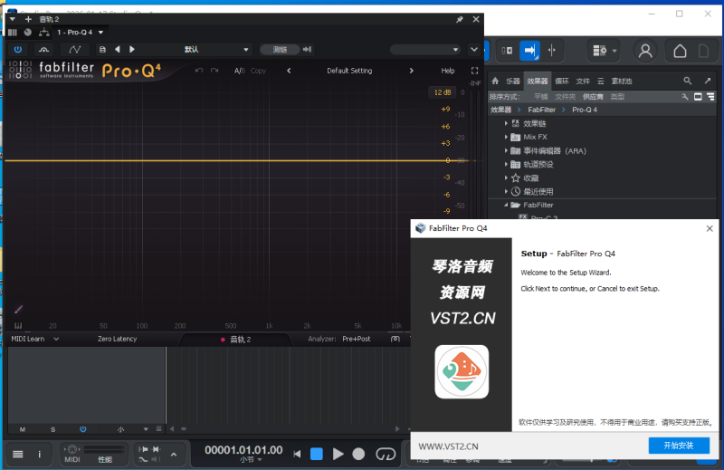Expand the chevron at the far right of the plugin toolbar
724x470 pixels.
coord(474,50)
